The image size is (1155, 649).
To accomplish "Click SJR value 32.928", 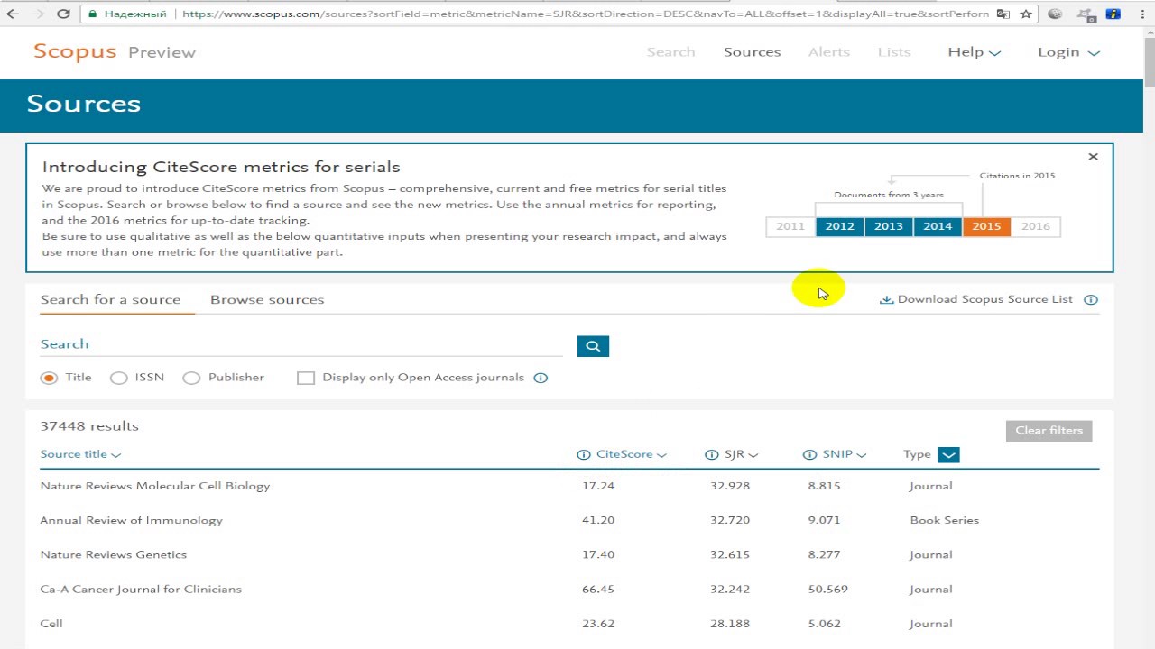I will click(x=730, y=486).
